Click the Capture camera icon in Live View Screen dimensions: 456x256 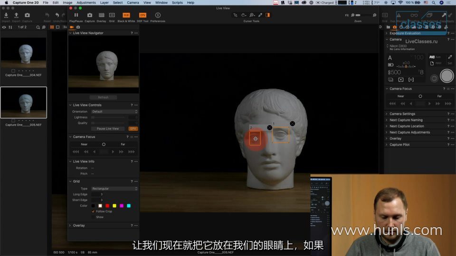coord(89,15)
